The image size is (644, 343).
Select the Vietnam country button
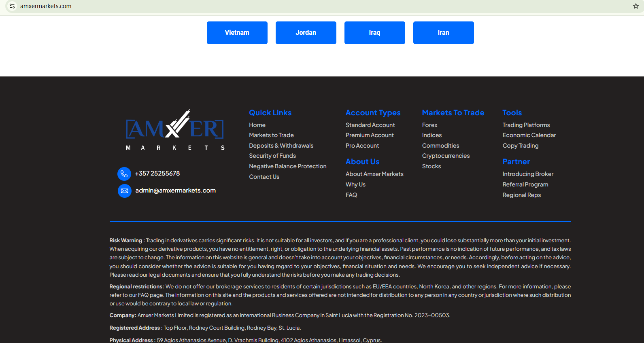237,33
